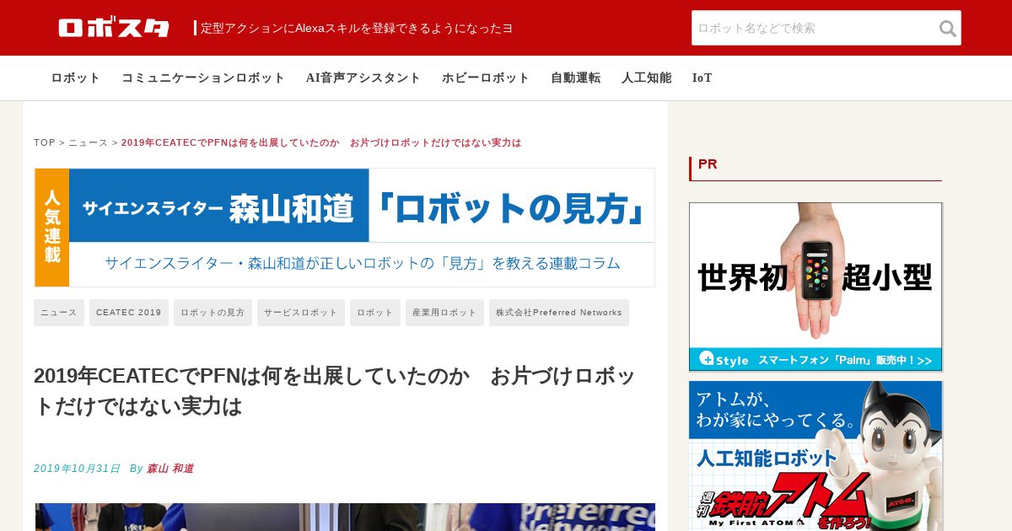
Task: Select the CEATEC 2019 tag
Action: [129, 313]
